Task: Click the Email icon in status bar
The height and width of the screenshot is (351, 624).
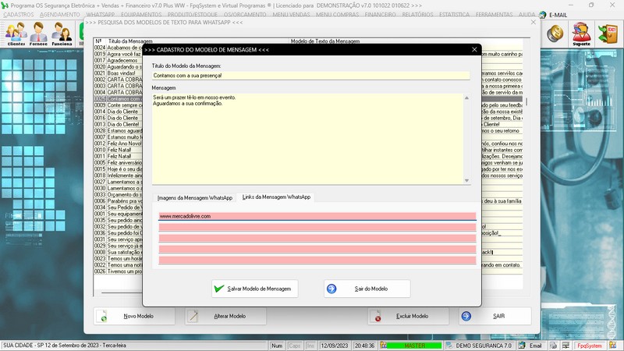Action: click(522, 346)
